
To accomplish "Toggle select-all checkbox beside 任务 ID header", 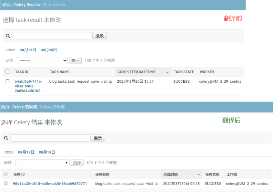I will (6, 174).
